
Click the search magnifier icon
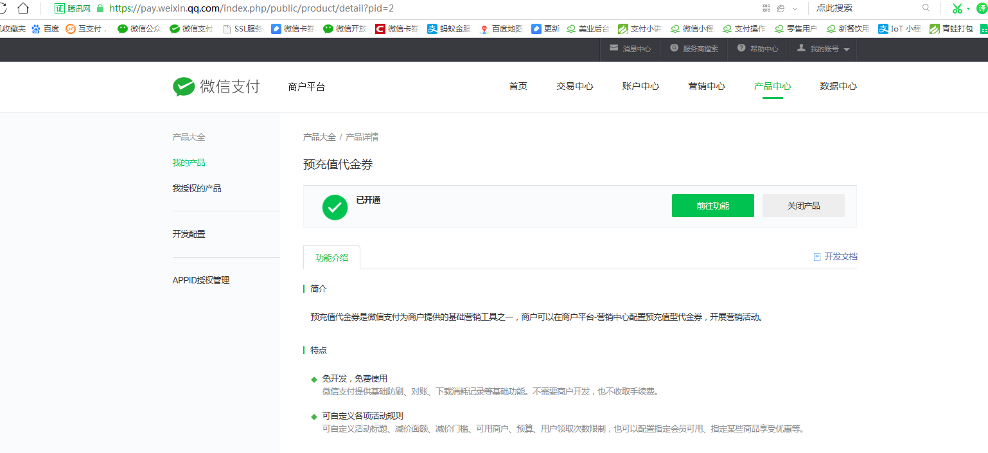click(x=926, y=8)
